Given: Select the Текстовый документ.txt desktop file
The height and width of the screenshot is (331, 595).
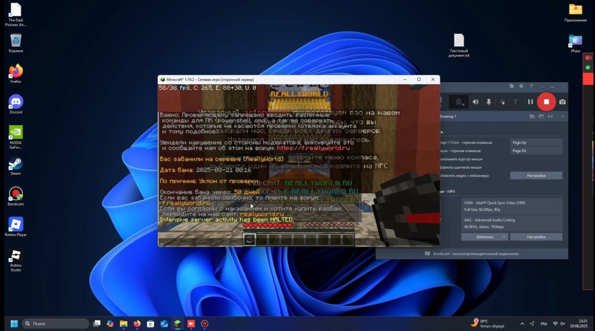Looking at the screenshot, I should tap(459, 46).
